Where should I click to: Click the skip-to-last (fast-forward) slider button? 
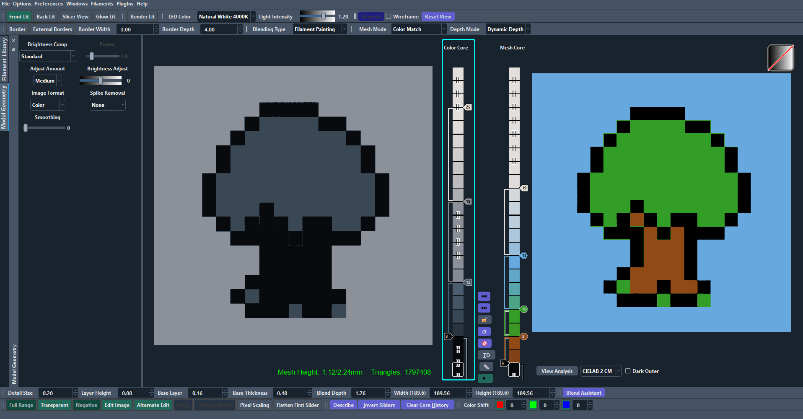(484, 308)
